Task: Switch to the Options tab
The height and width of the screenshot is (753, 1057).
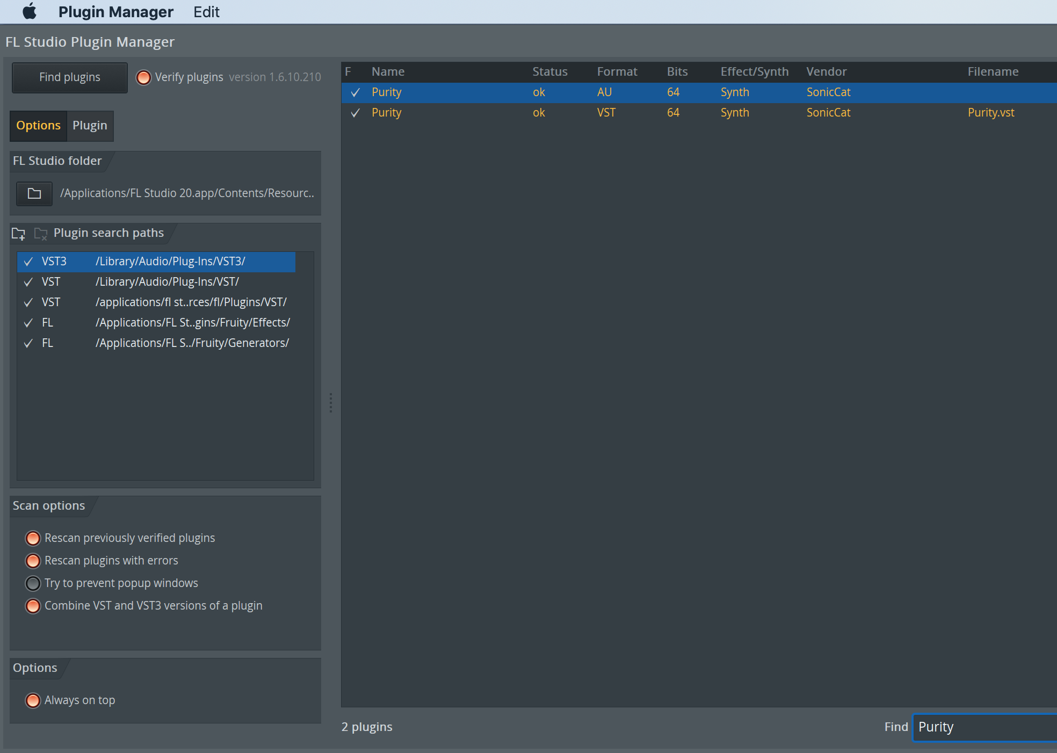Action: 38,126
